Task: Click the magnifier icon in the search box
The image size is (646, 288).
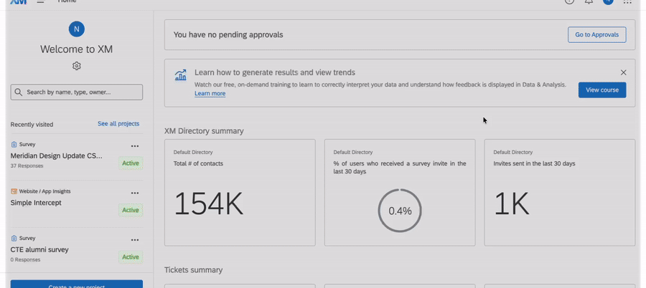Action: coord(18,92)
